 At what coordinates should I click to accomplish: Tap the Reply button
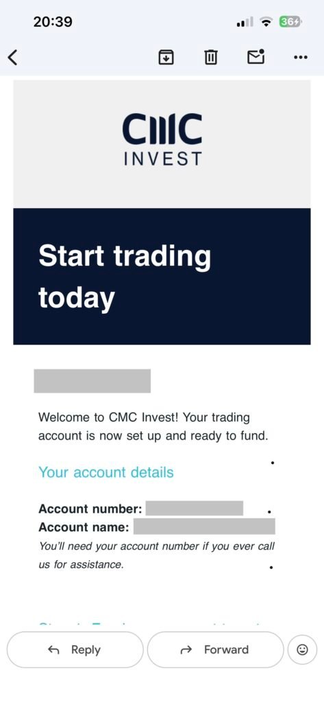75,649
